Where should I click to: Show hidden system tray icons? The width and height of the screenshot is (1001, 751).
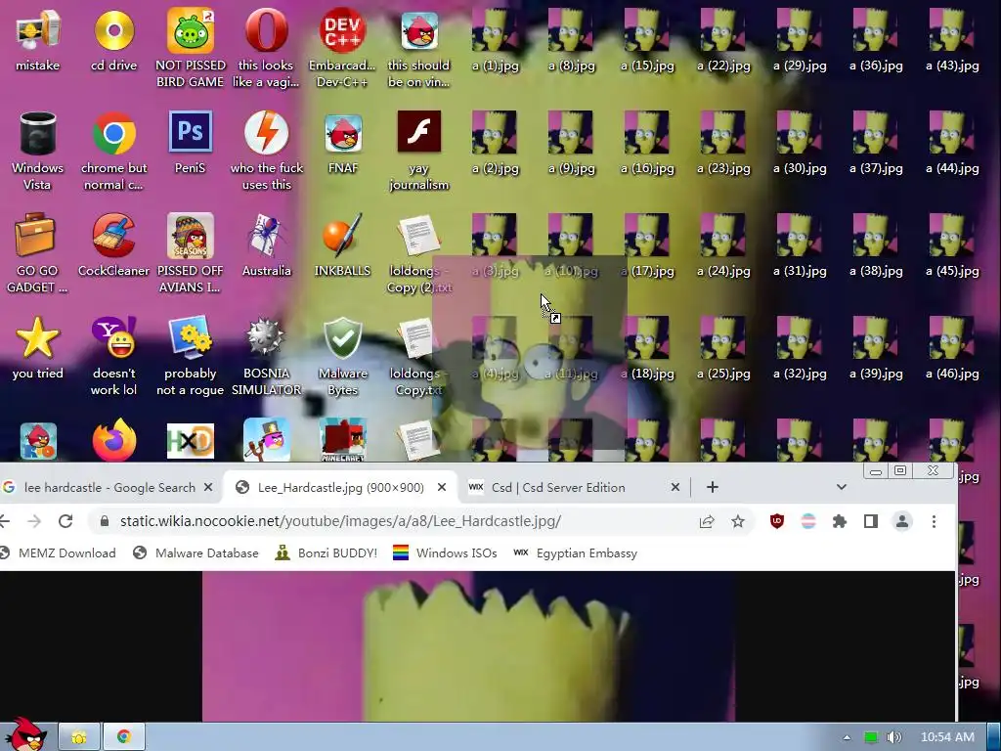(847, 737)
